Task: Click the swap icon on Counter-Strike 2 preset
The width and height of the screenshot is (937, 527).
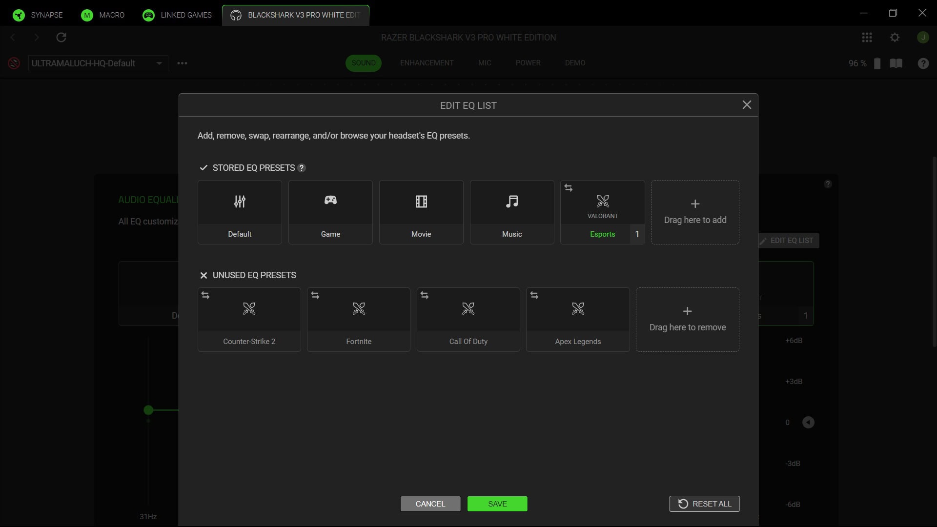Action: (205, 295)
